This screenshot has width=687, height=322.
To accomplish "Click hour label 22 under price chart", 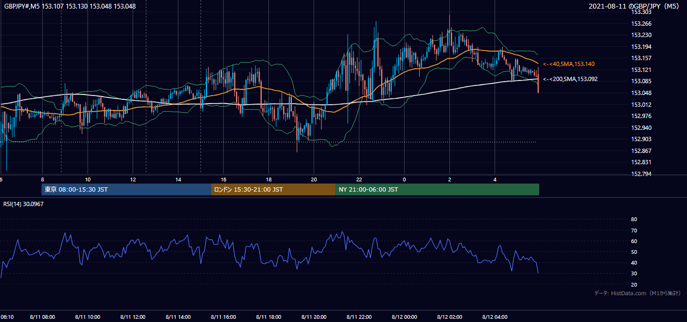I will pyautogui.click(x=359, y=180).
